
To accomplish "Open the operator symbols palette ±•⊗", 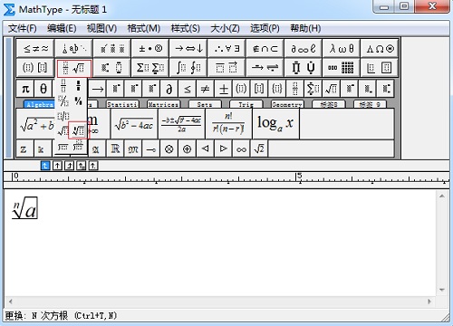I will (150, 48).
